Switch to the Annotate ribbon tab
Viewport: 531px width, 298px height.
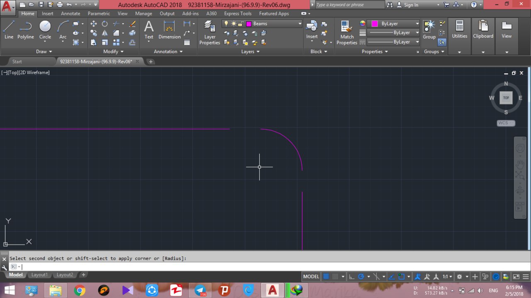71,14
